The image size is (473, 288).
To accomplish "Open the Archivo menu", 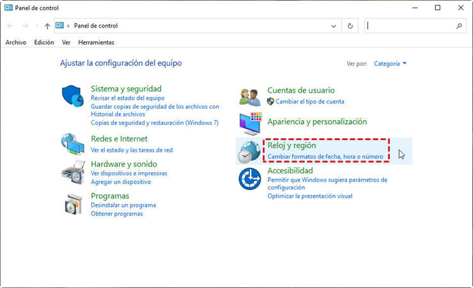I will click(x=16, y=43).
